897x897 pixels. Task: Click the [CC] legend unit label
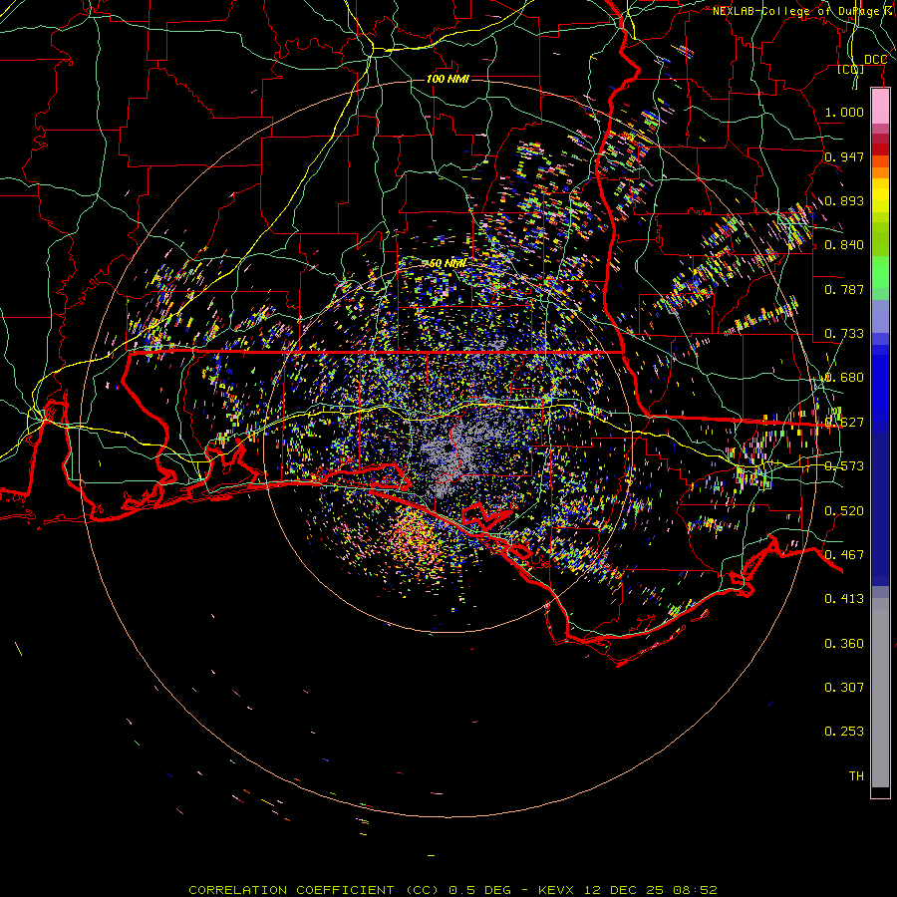(850, 70)
